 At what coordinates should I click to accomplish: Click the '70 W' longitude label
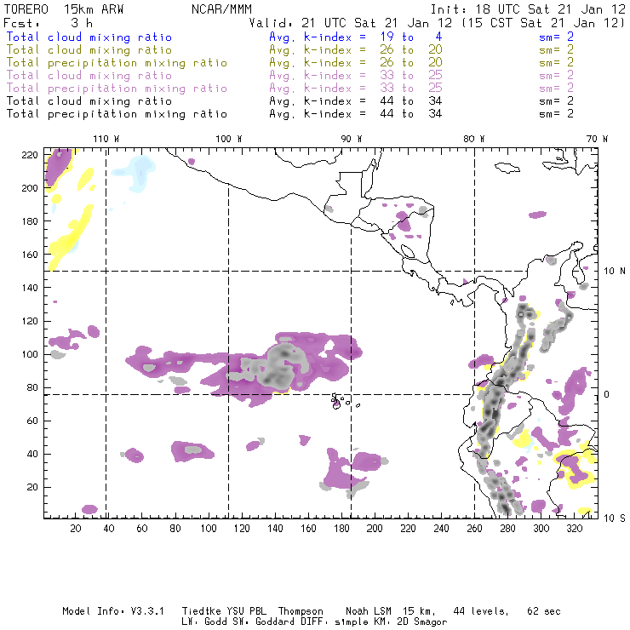pyautogui.click(x=597, y=139)
